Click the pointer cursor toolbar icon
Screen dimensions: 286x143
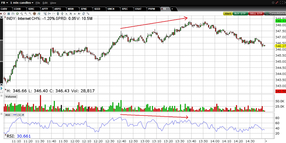tap(22, 13)
